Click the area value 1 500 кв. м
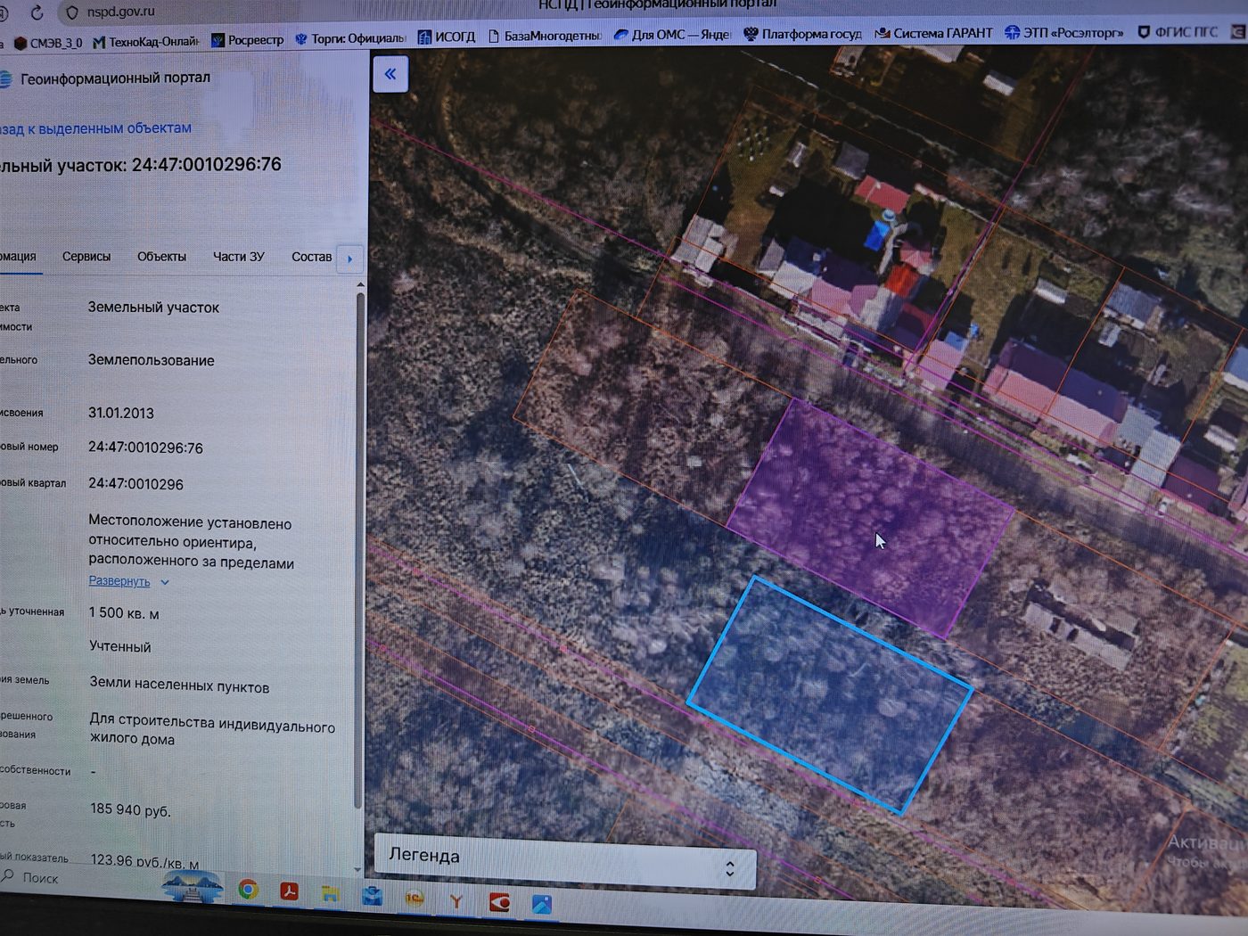This screenshot has width=1248, height=936. 124,613
